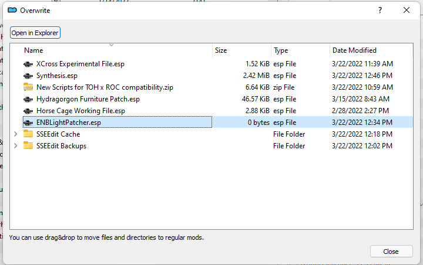
Task: Select the SSEEdit Backups folder name
Action: click(x=61, y=146)
